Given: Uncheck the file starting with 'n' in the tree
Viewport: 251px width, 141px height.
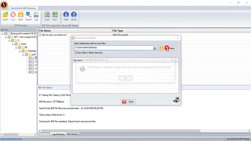Looking at the screenshot, I should 30,62.
